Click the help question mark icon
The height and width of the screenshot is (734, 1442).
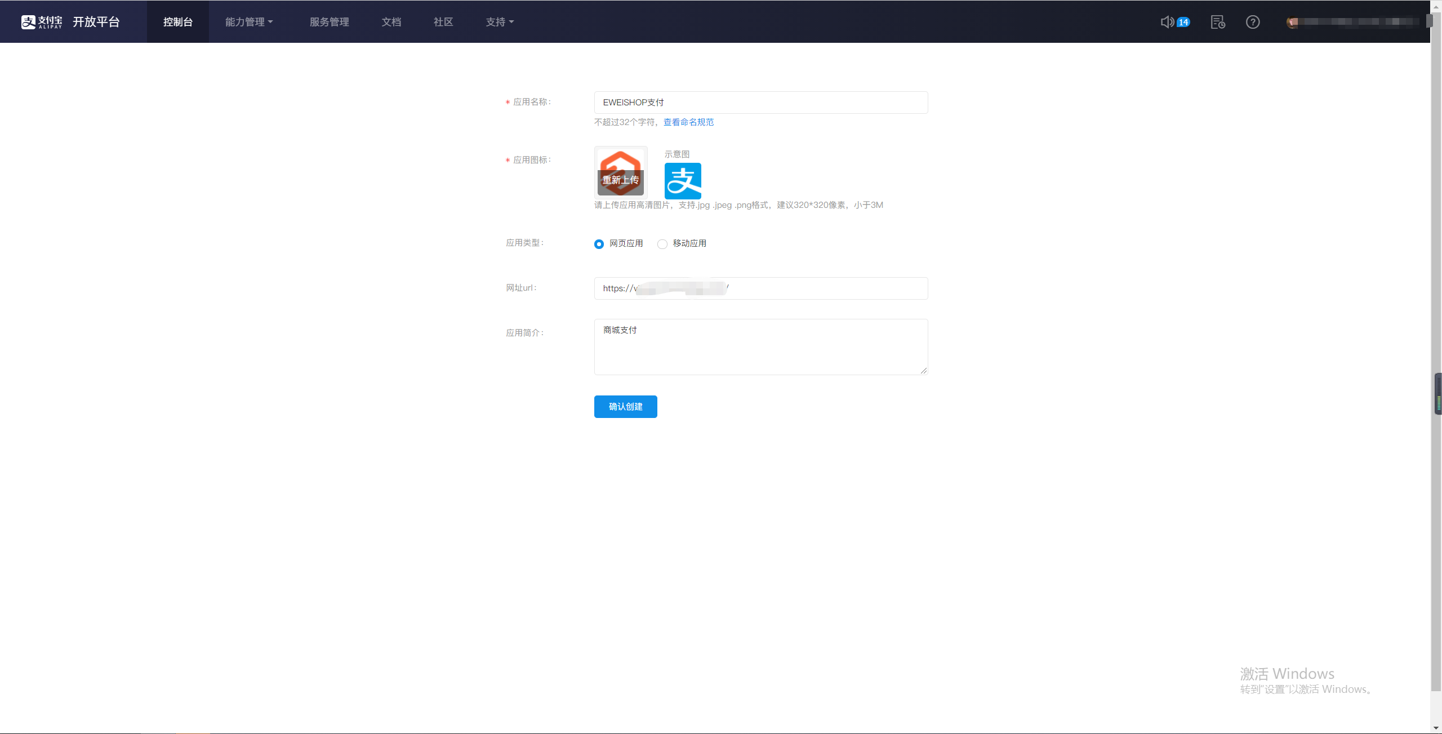point(1253,22)
